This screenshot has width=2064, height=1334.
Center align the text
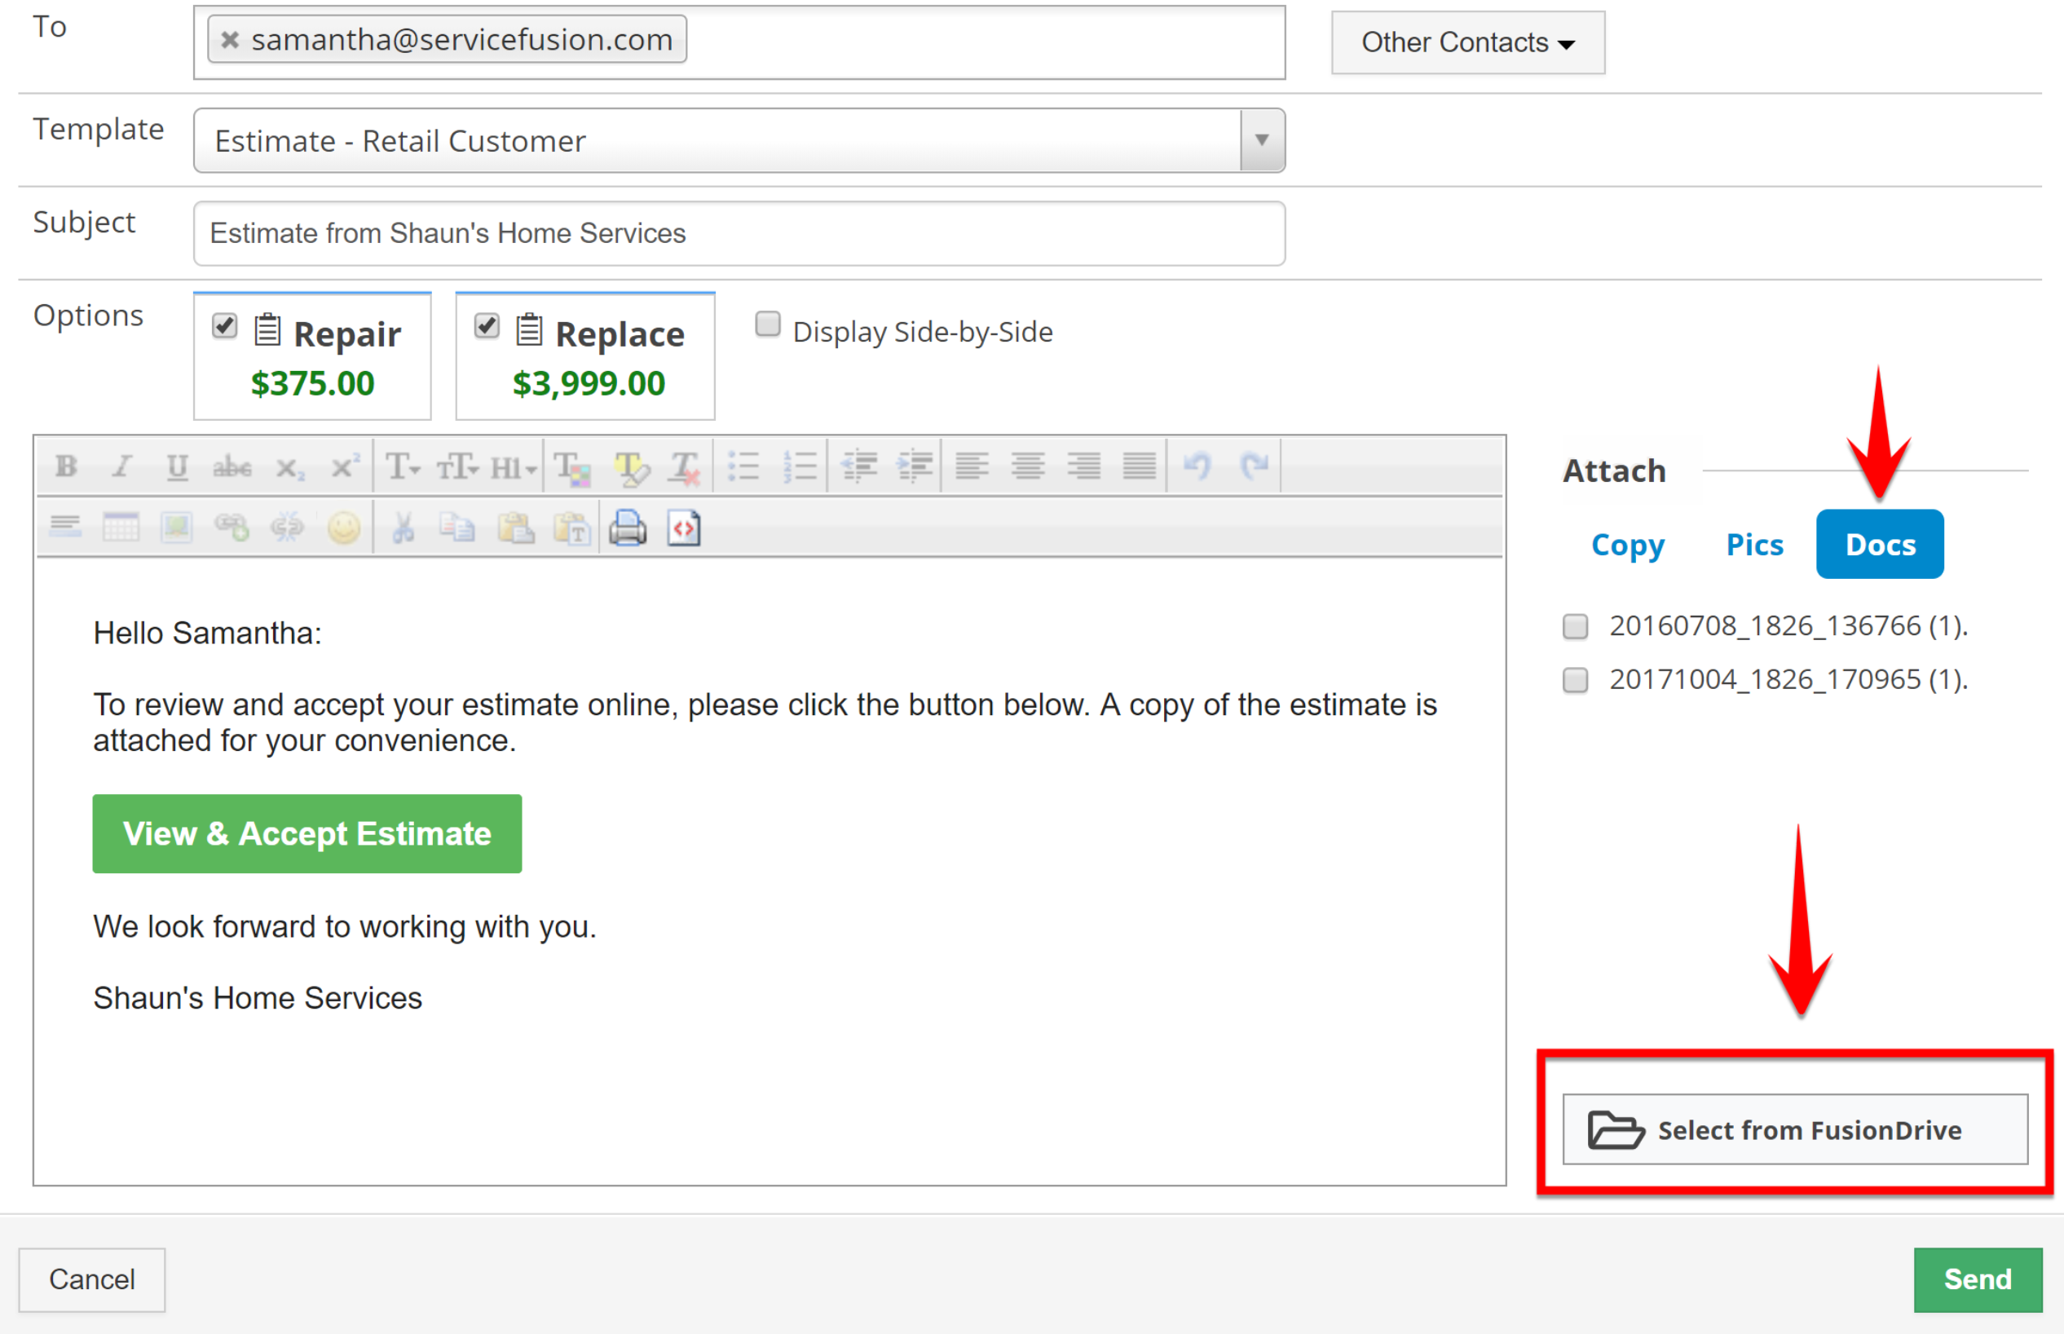point(1028,467)
